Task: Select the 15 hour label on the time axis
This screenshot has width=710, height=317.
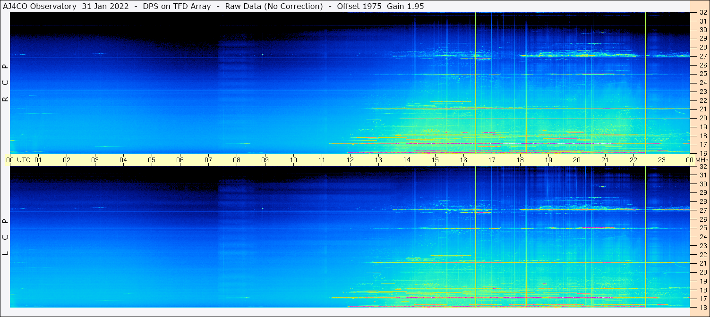Action: 435,160
